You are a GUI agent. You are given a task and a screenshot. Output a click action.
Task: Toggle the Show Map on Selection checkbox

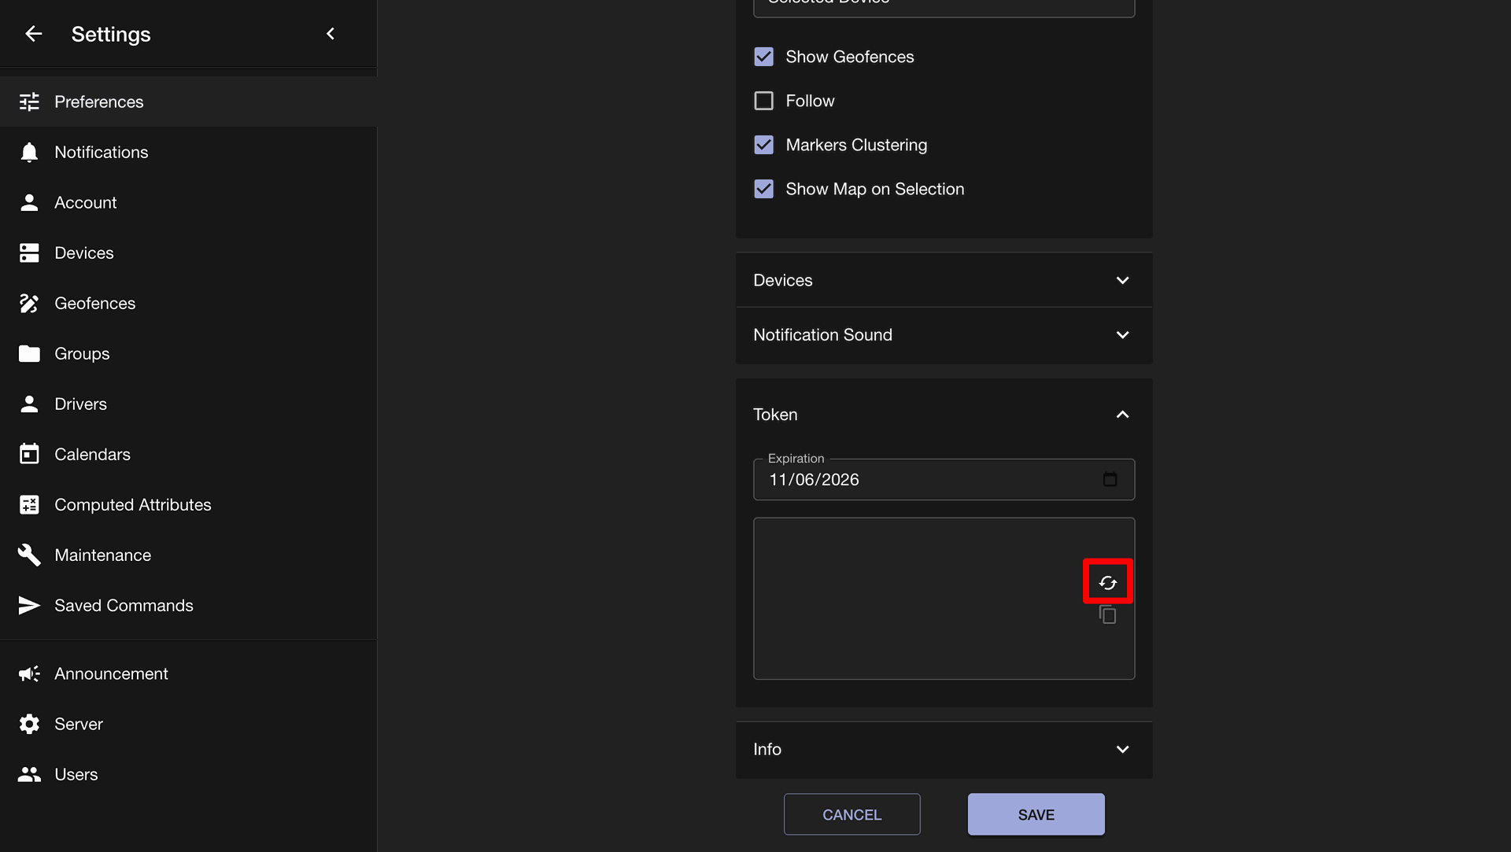pyautogui.click(x=763, y=189)
